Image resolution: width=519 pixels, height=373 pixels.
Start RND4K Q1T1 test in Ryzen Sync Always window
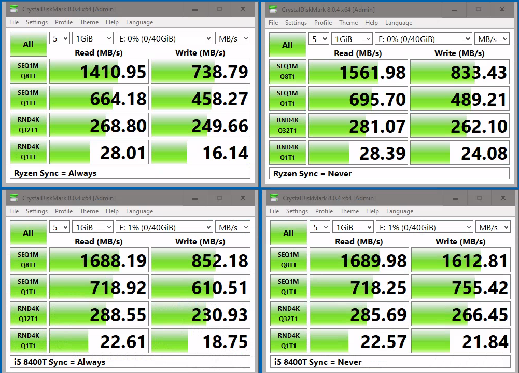[x=29, y=151]
